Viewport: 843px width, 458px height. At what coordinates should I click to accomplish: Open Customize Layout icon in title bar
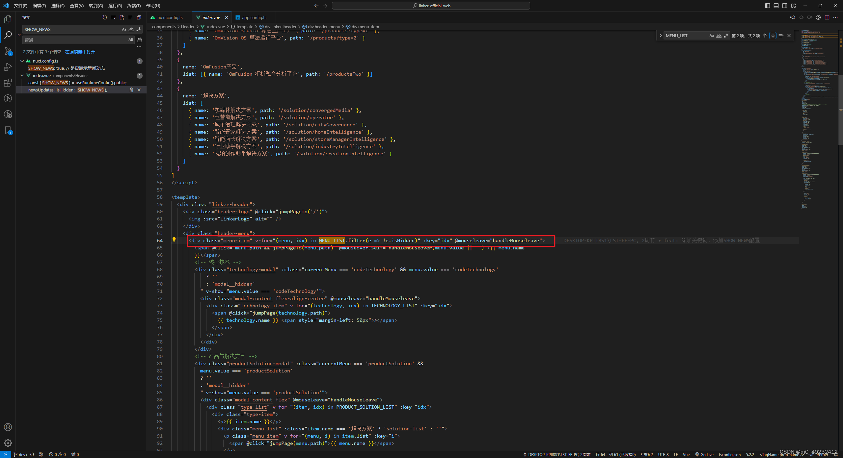793,6
